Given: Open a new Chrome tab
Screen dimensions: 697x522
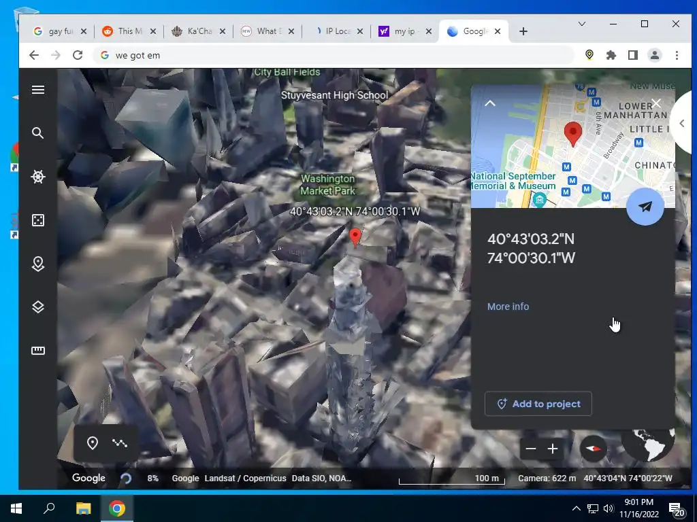Looking at the screenshot, I should click(523, 31).
